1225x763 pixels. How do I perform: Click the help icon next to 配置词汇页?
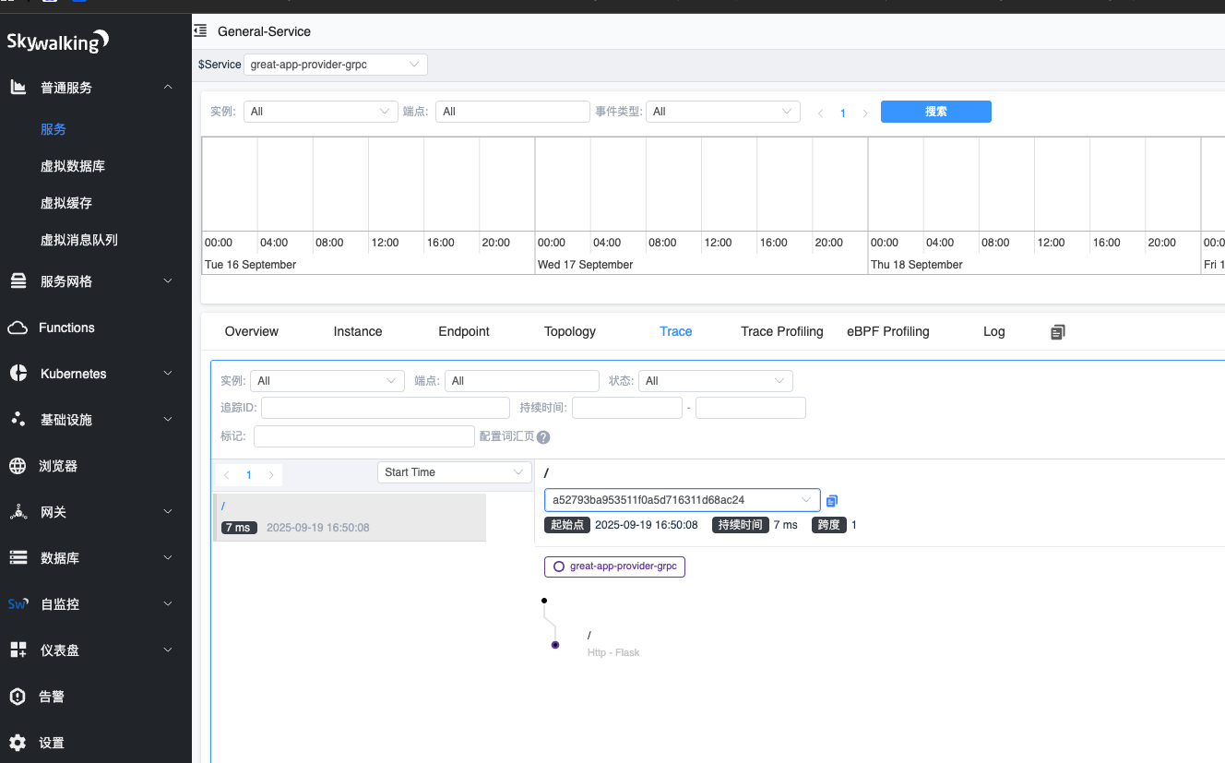coord(543,437)
